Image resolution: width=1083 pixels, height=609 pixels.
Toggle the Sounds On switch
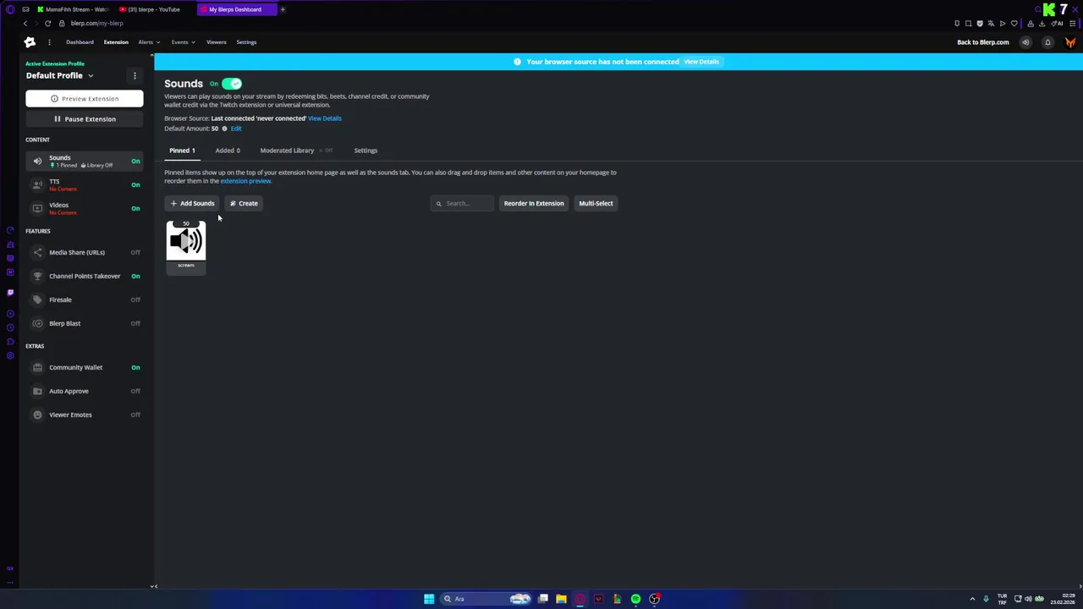tap(232, 84)
